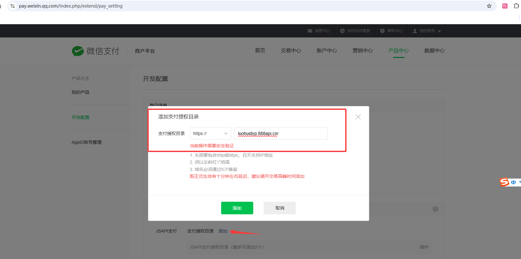Click the 帮助中心 question mark icon
This screenshot has height=259, width=521.
tap(382, 31)
